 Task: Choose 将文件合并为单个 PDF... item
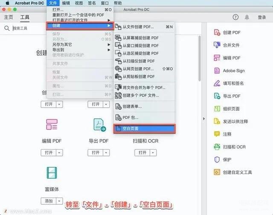pos(144,88)
